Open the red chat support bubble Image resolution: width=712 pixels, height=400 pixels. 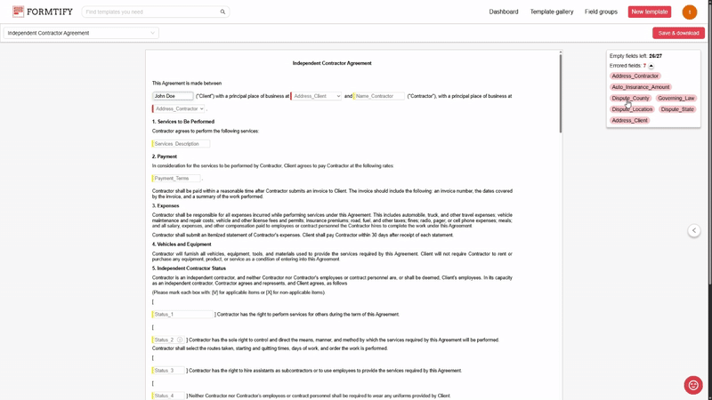[x=693, y=385]
